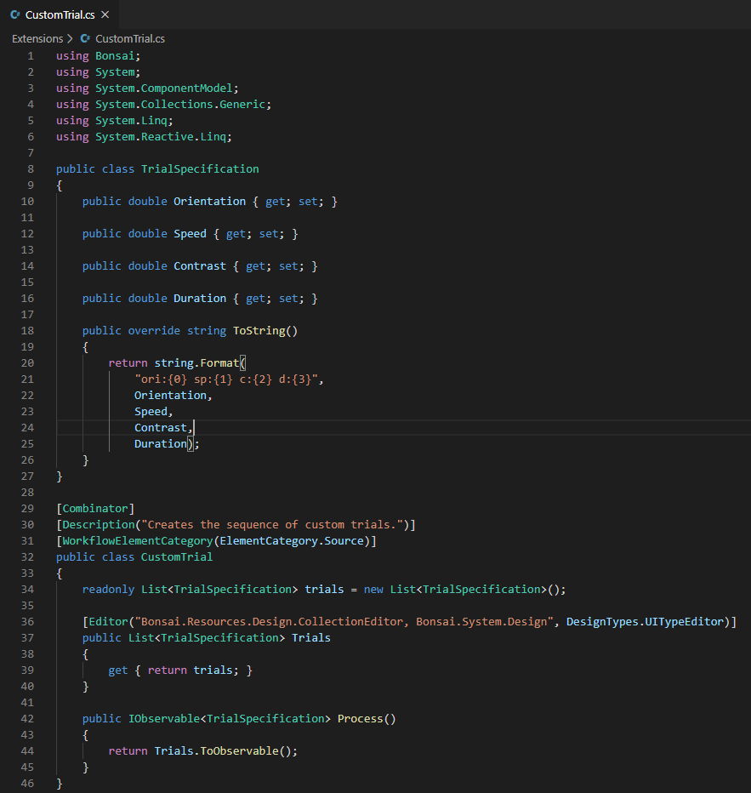751x793 pixels.
Task: Click "System.Reactive.Linq" on line 6
Action: (x=161, y=136)
